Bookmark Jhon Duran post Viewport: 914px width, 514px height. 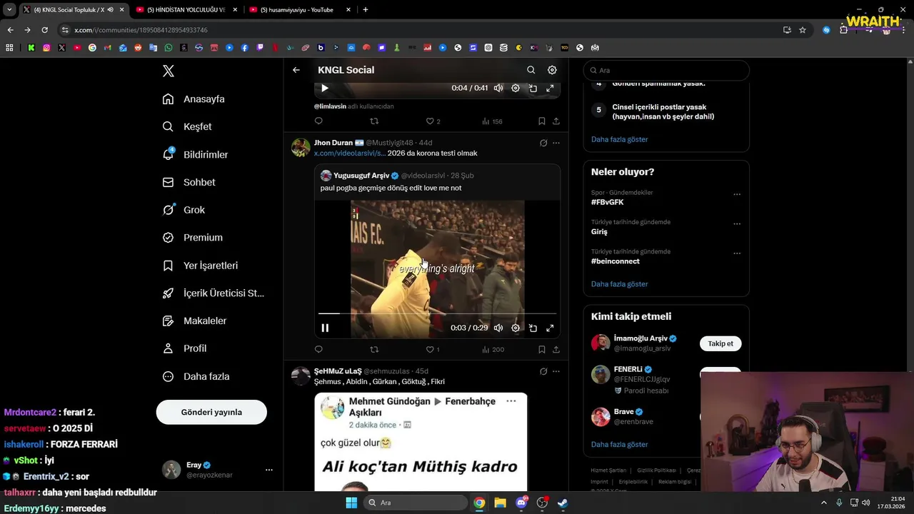[542, 350]
